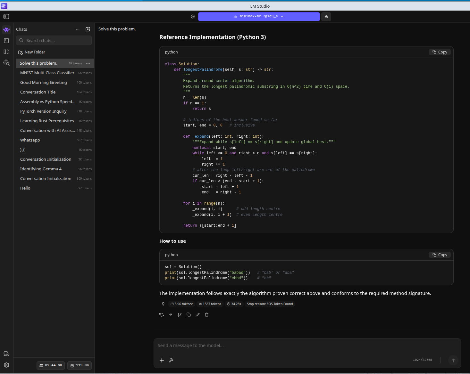Regenerate the assistant response
This screenshot has height=374, width=470.
point(162,315)
